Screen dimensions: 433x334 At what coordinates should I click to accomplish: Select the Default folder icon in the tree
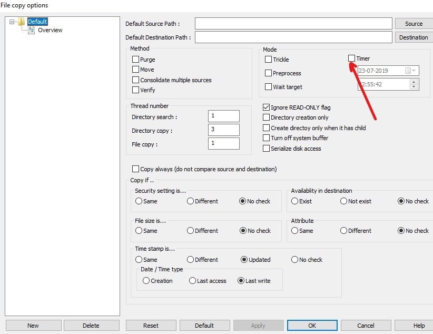pyautogui.click(x=22, y=22)
